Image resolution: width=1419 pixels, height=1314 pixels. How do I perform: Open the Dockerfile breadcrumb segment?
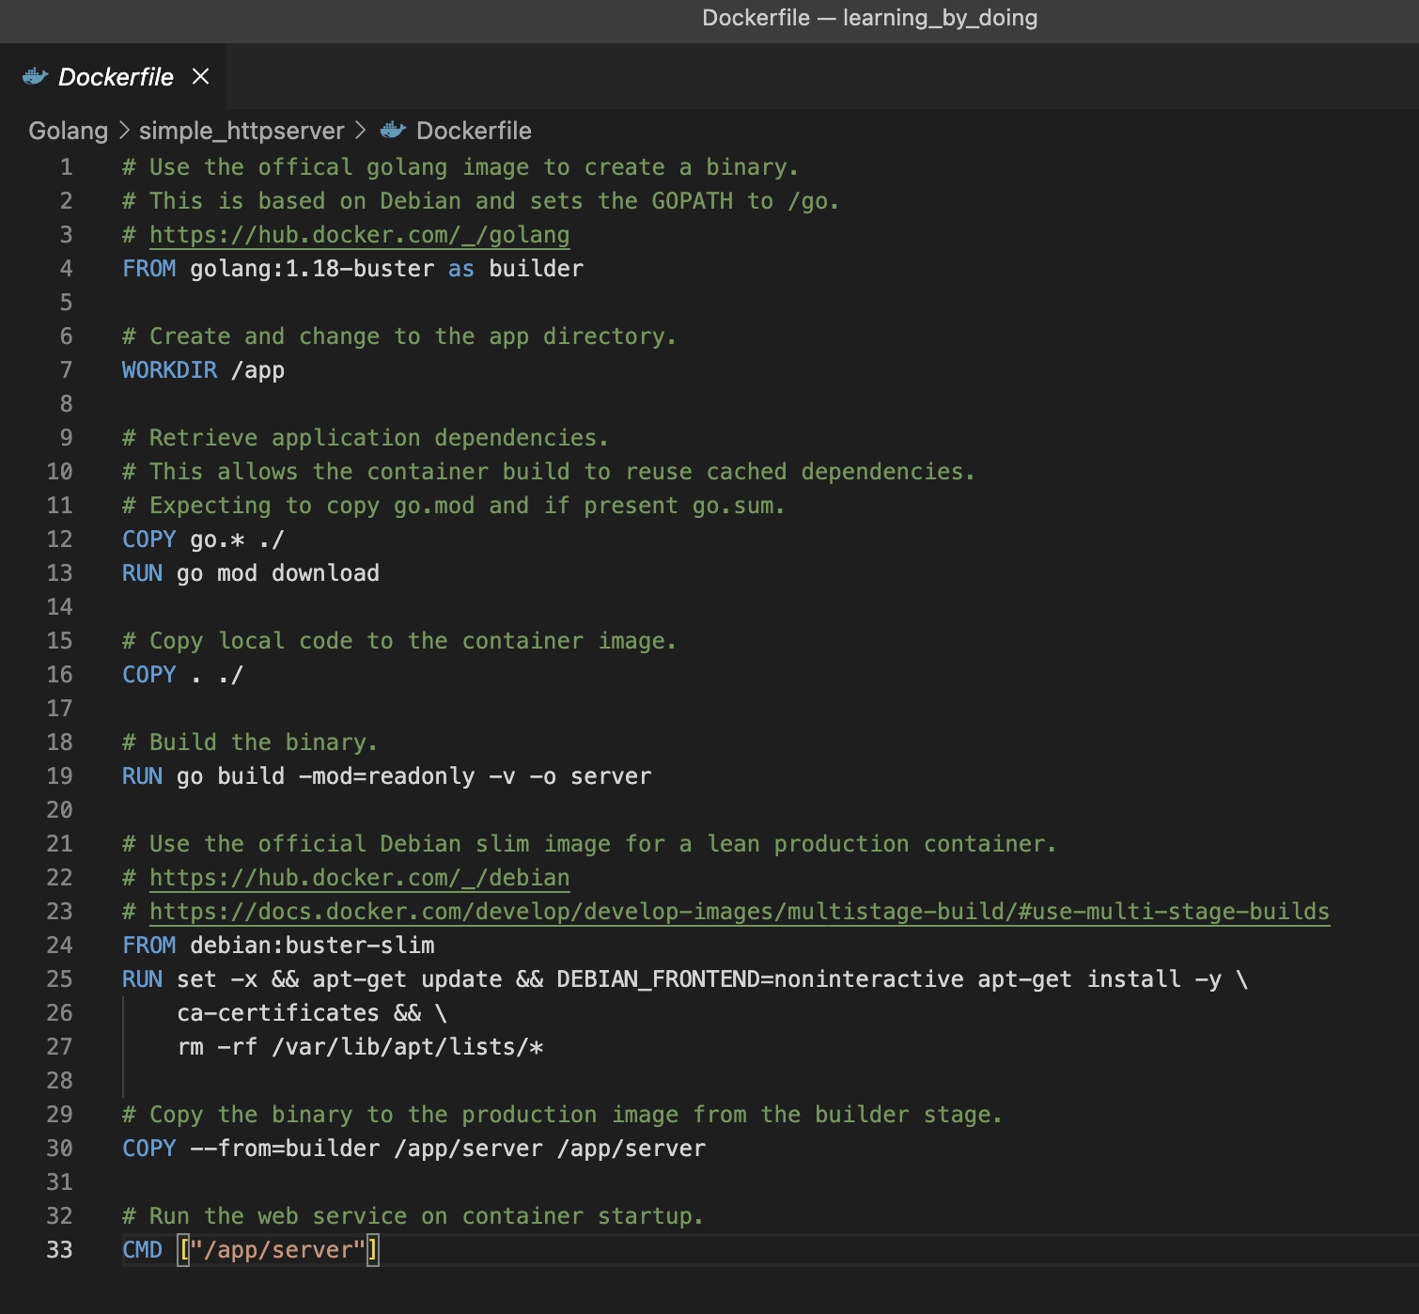pos(474,131)
